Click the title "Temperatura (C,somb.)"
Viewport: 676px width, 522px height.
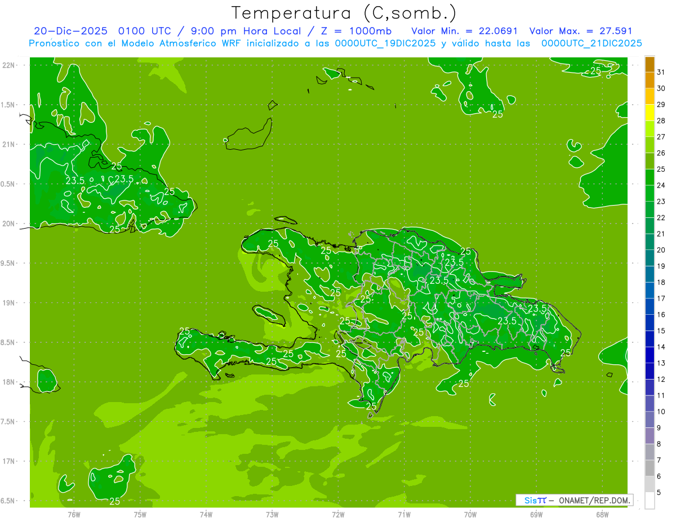click(x=344, y=13)
